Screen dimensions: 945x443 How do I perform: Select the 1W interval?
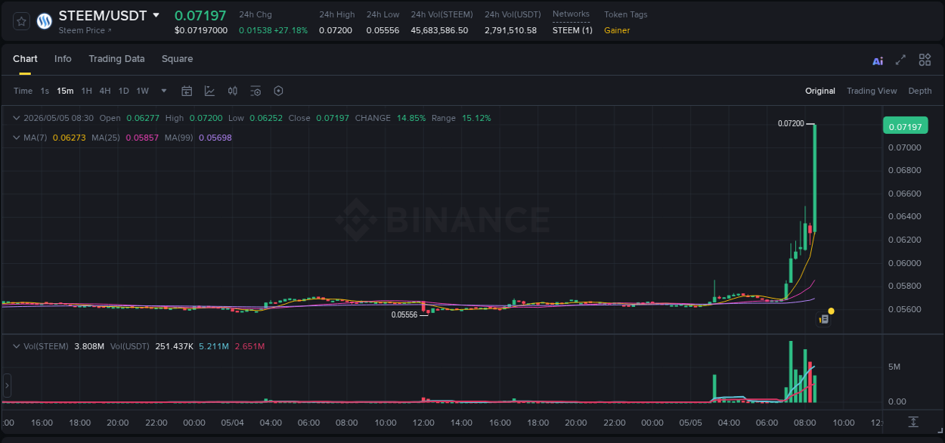pyautogui.click(x=142, y=91)
